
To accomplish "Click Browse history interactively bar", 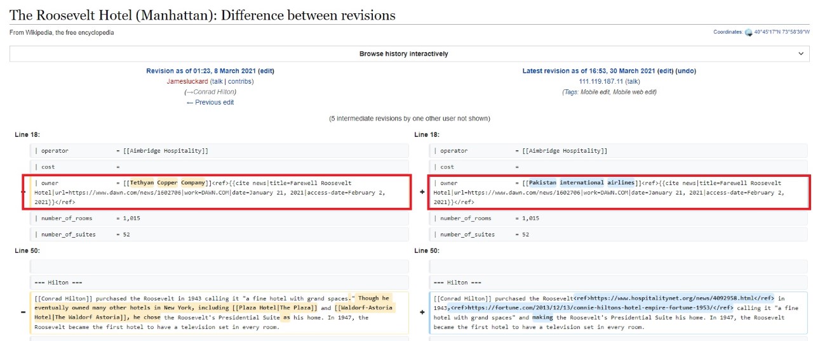I will pyautogui.click(x=409, y=54).
